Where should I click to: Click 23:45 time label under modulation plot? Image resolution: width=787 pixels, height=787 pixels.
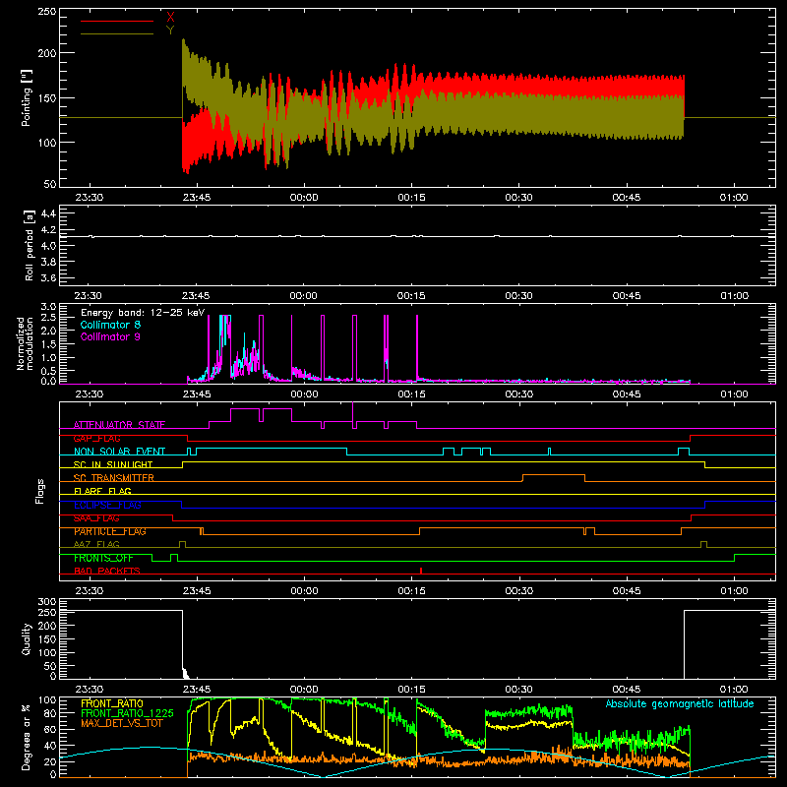197,394
